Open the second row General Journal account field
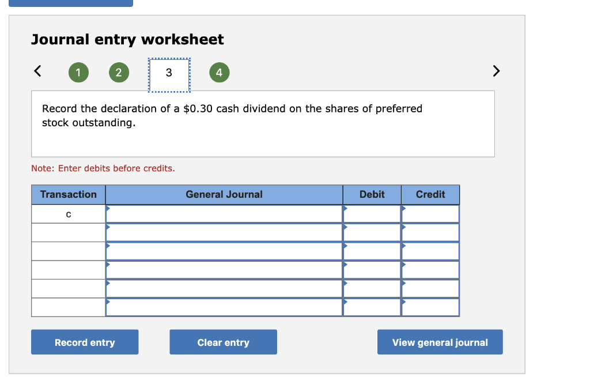This screenshot has width=590, height=377. [x=224, y=232]
